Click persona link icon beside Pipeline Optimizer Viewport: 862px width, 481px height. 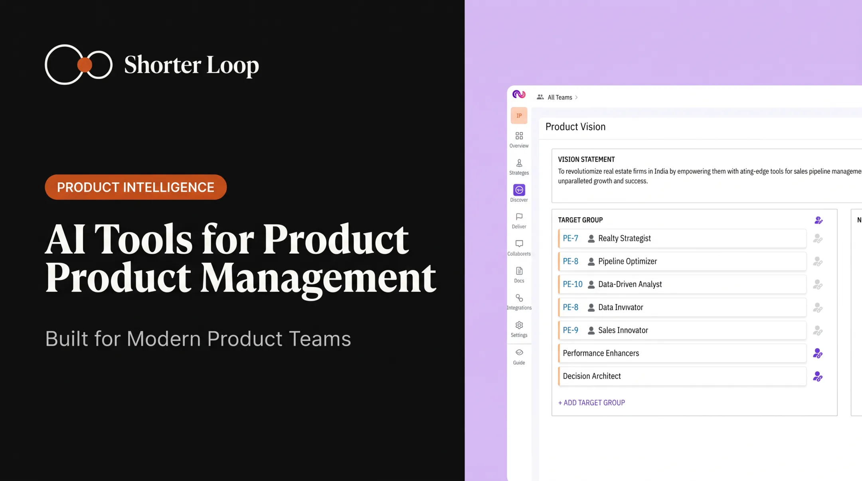817,262
